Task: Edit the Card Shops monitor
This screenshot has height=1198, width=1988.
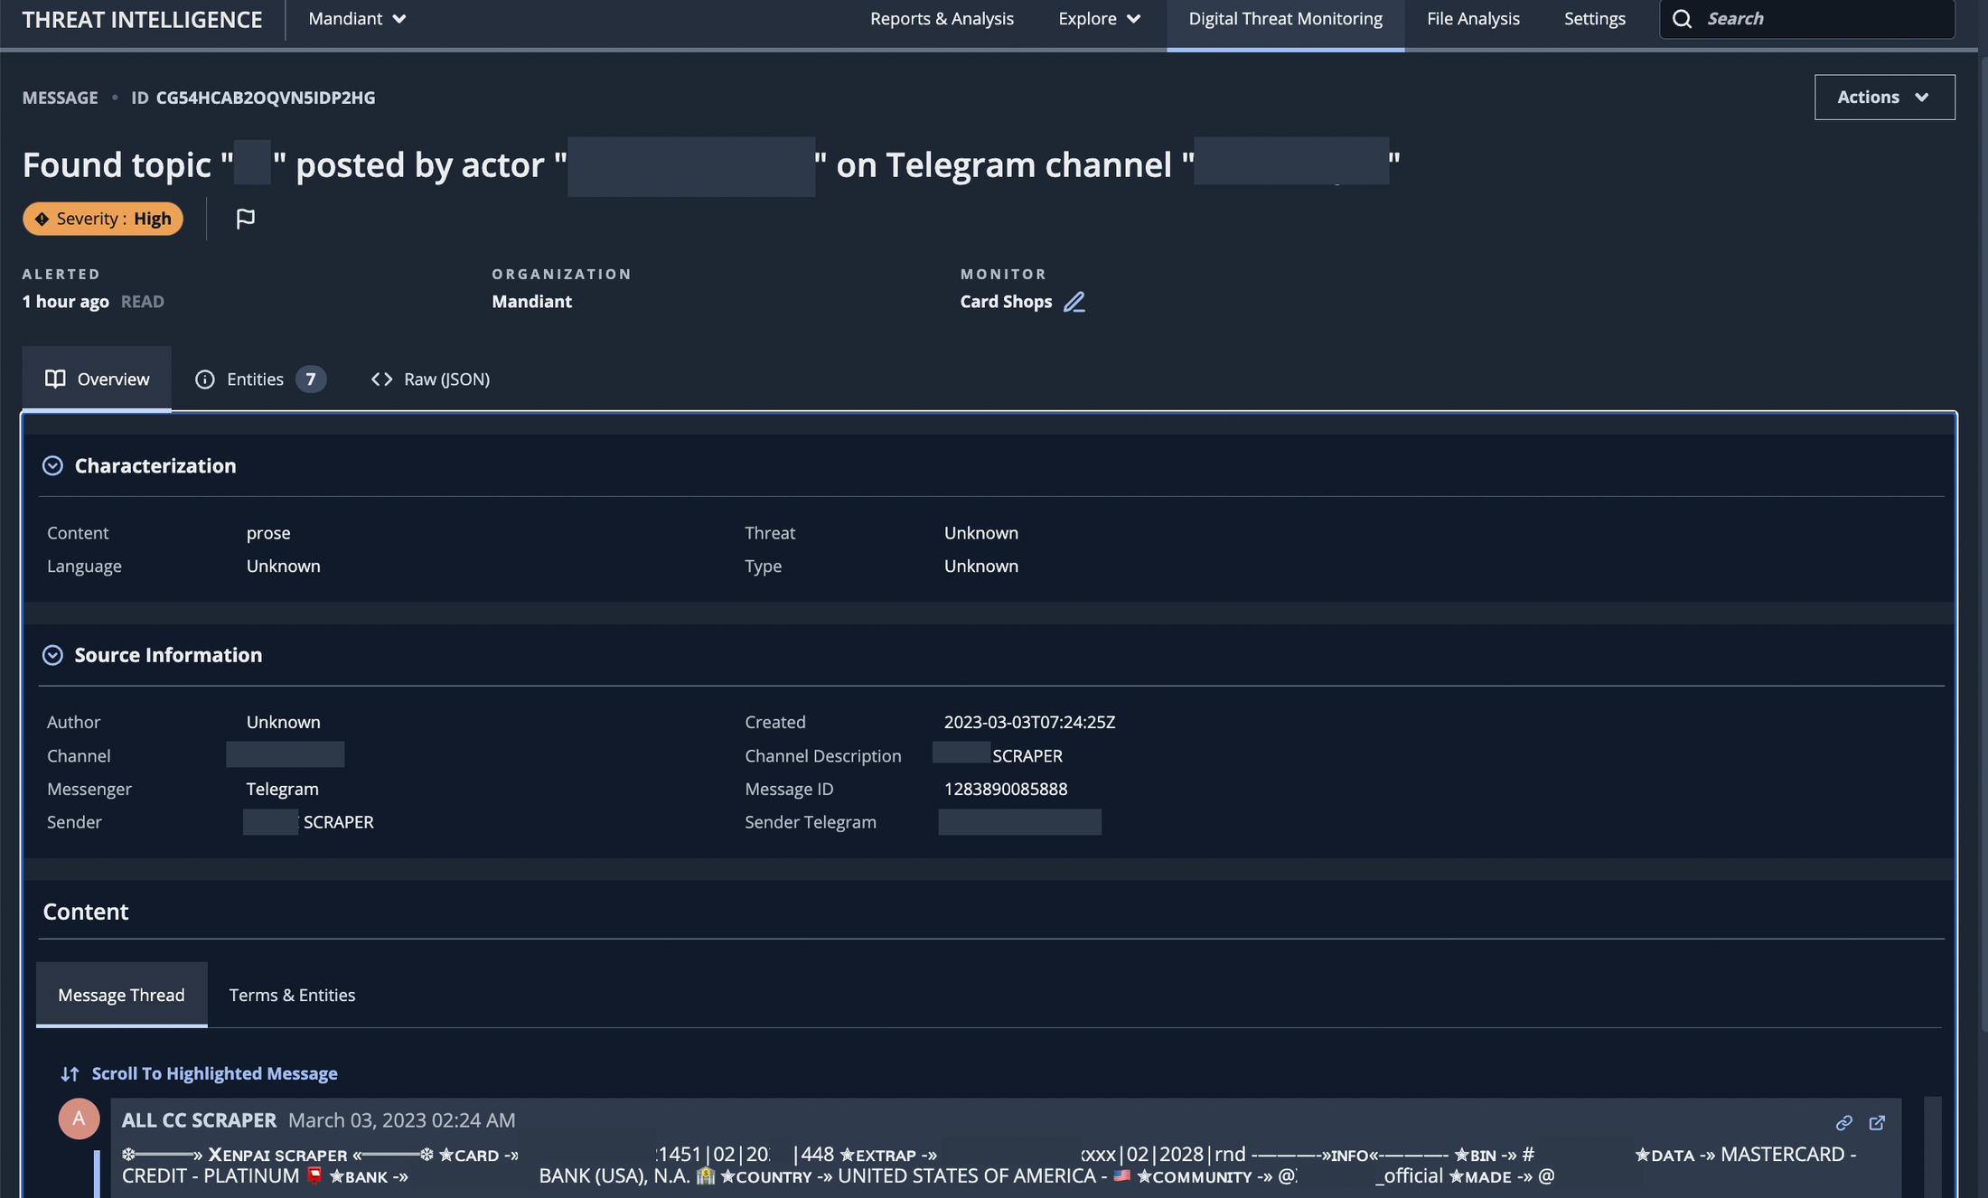Action: click(x=1074, y=303)
